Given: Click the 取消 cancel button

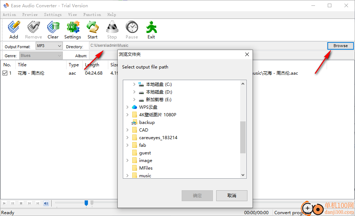Looking at the screenshot, I should point(231,196).
